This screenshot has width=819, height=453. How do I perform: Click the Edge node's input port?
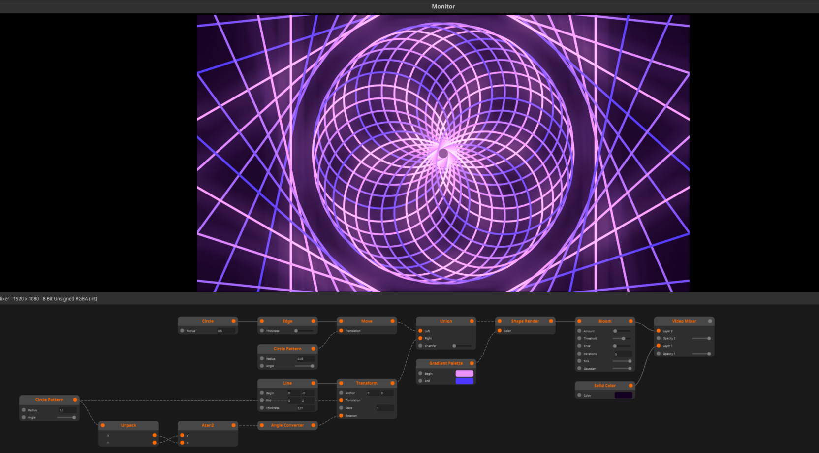262,321
